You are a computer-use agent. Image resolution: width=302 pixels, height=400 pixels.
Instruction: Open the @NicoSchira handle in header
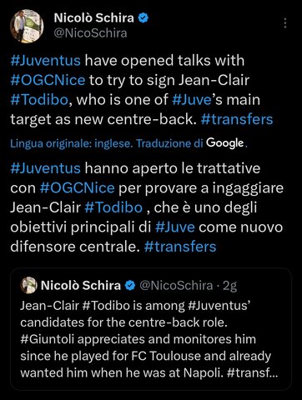[90, 33]
